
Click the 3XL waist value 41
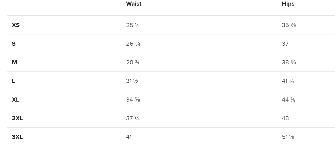129,137
